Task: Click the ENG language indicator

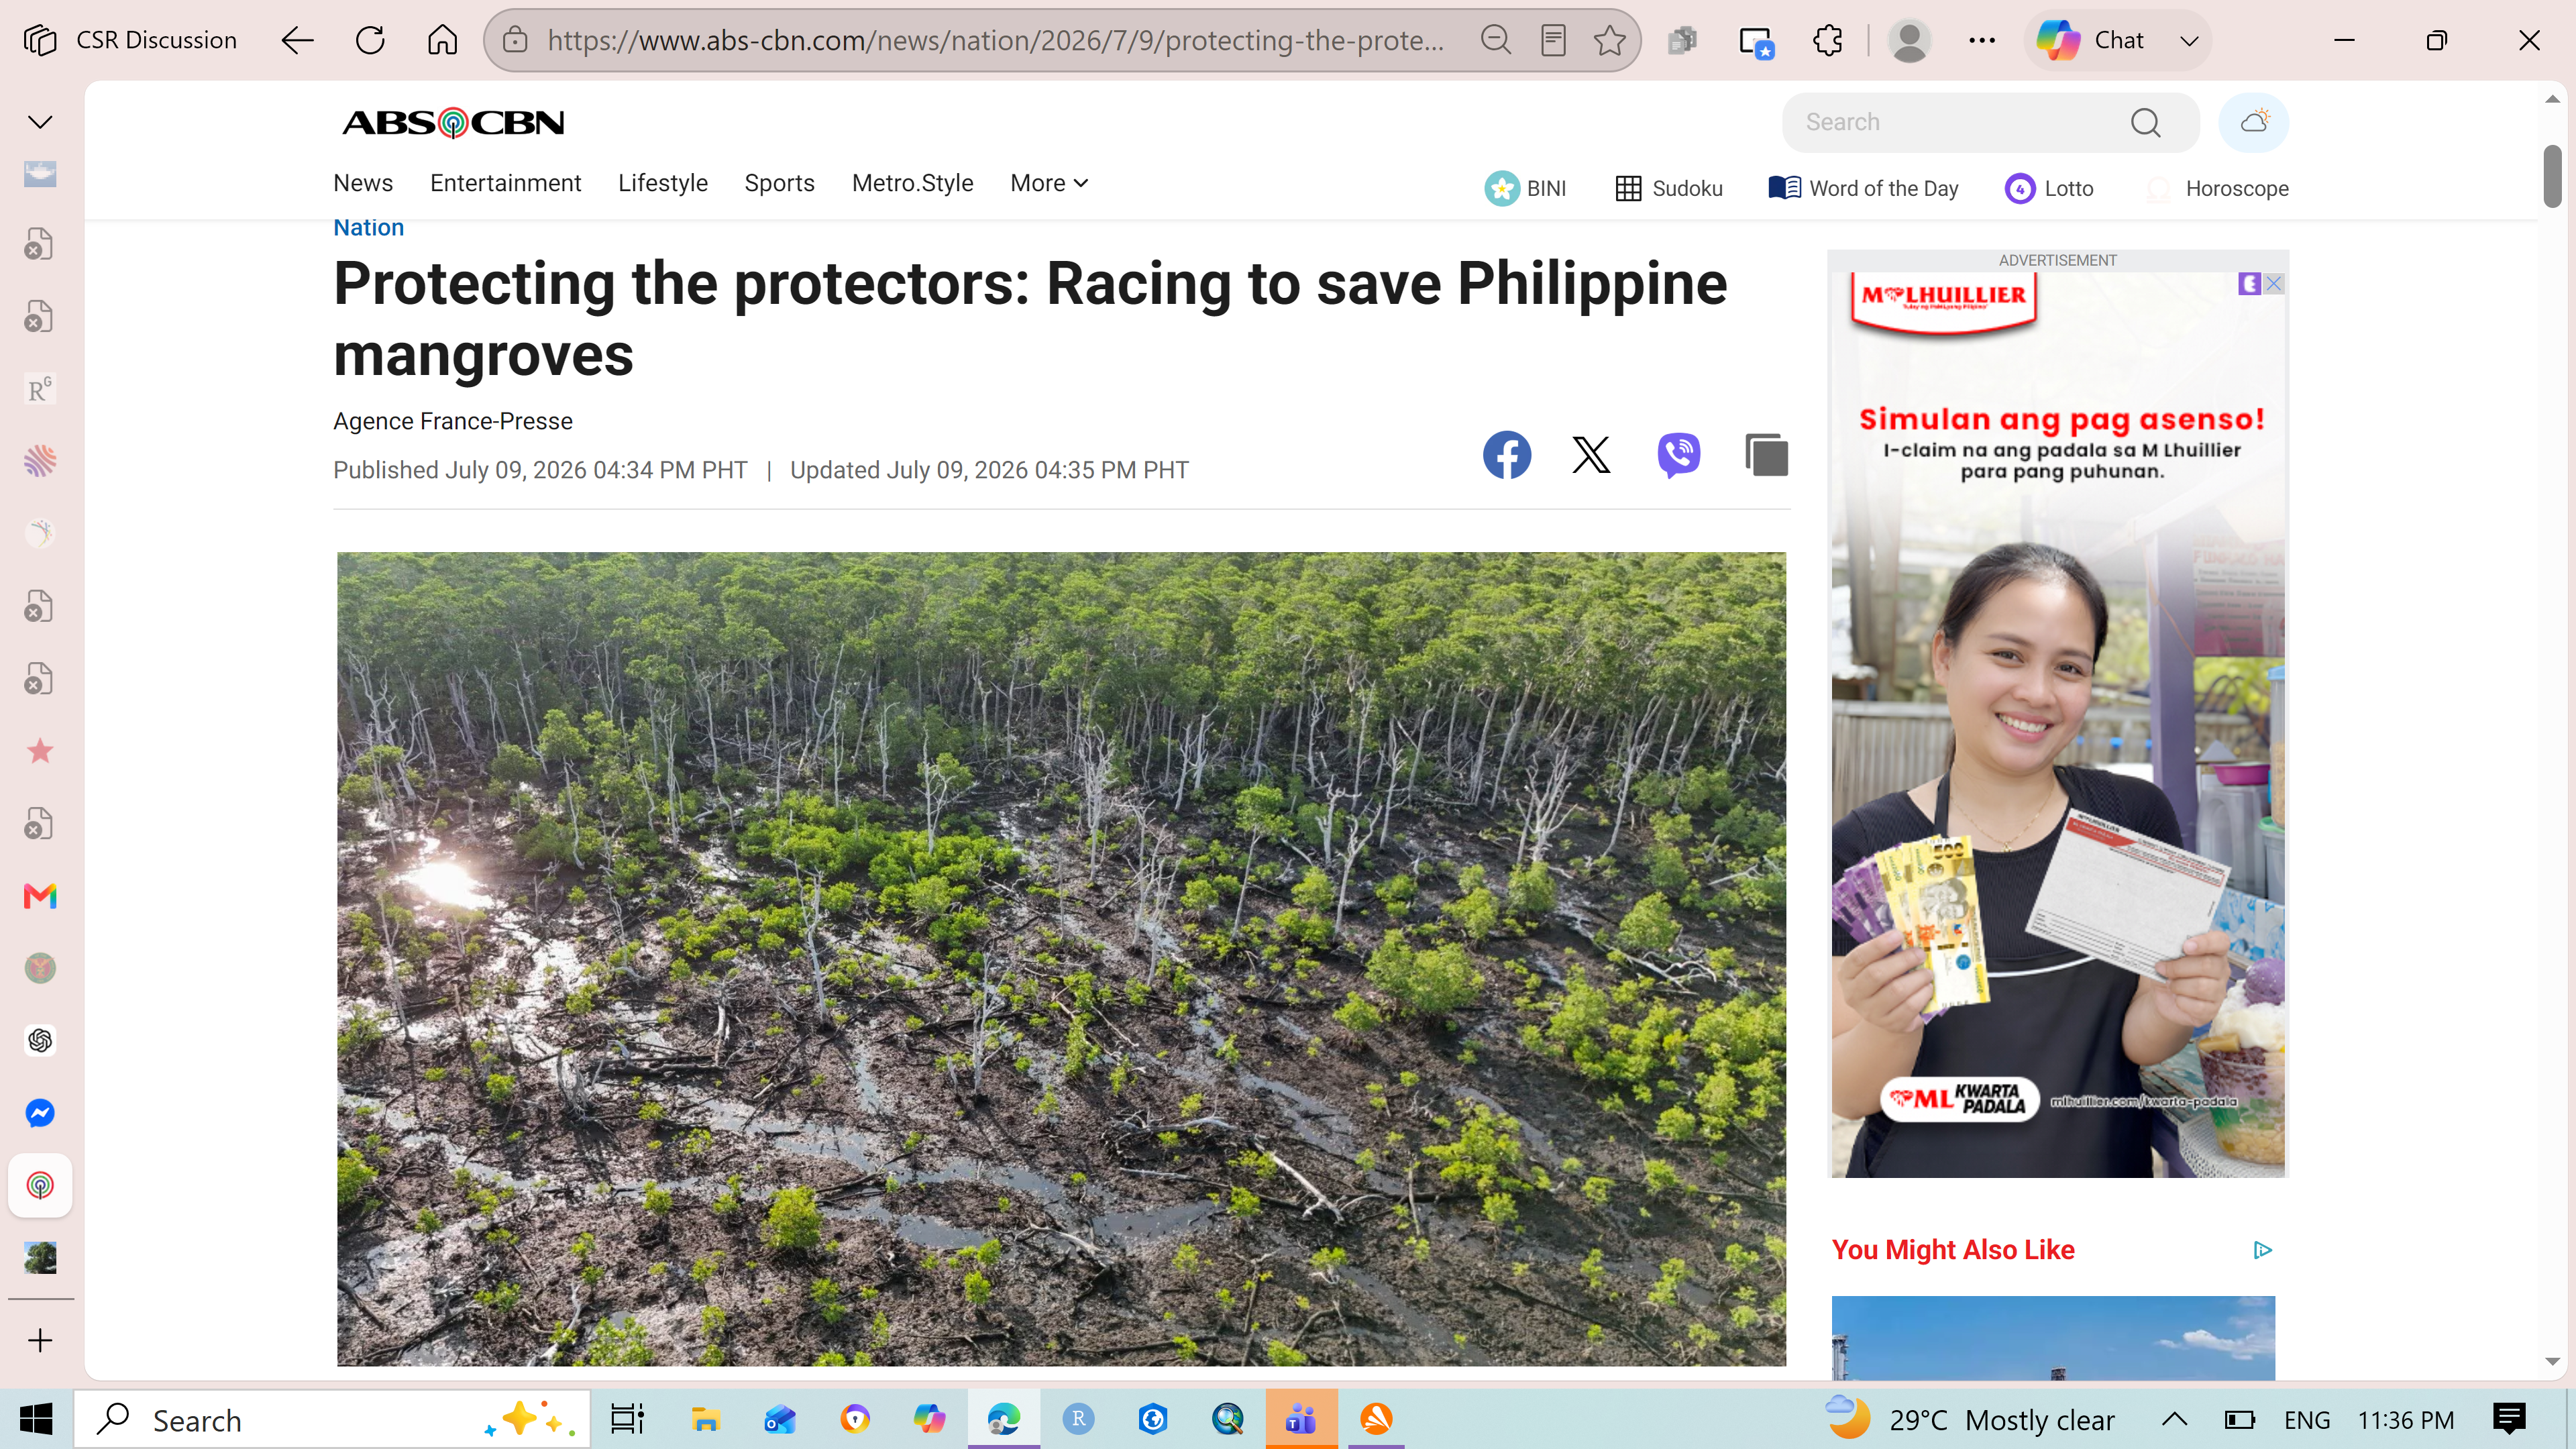Action: (2307, 1420)
